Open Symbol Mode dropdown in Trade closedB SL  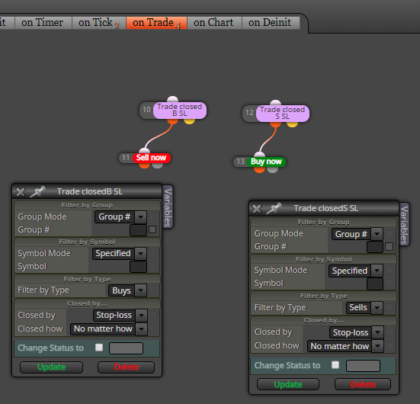[120, 253]
